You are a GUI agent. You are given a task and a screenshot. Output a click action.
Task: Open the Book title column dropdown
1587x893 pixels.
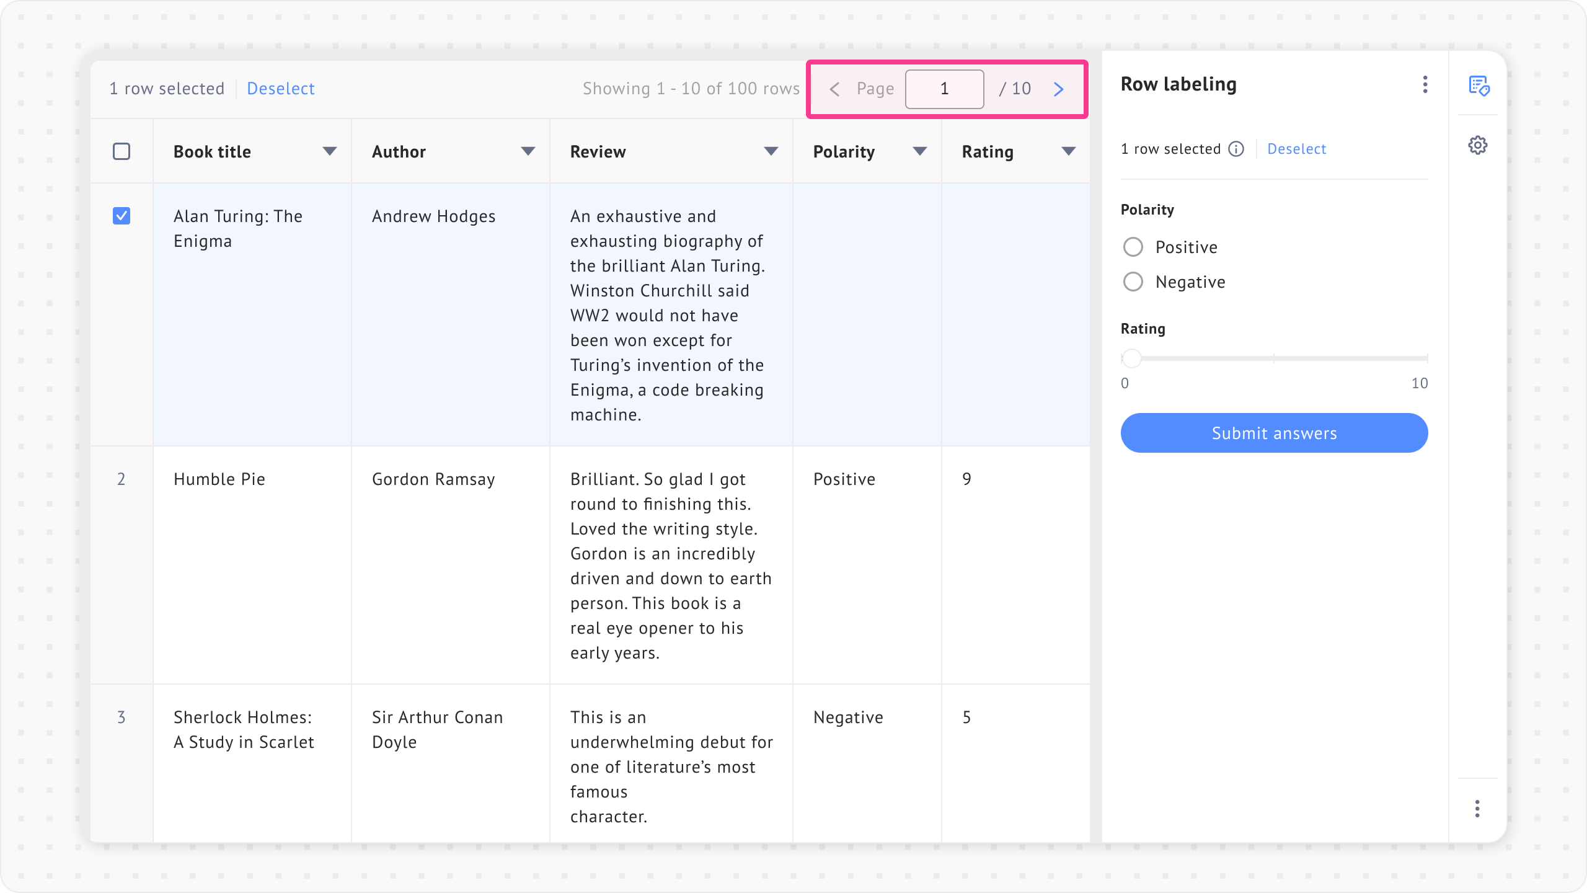[x=330, y=151]
